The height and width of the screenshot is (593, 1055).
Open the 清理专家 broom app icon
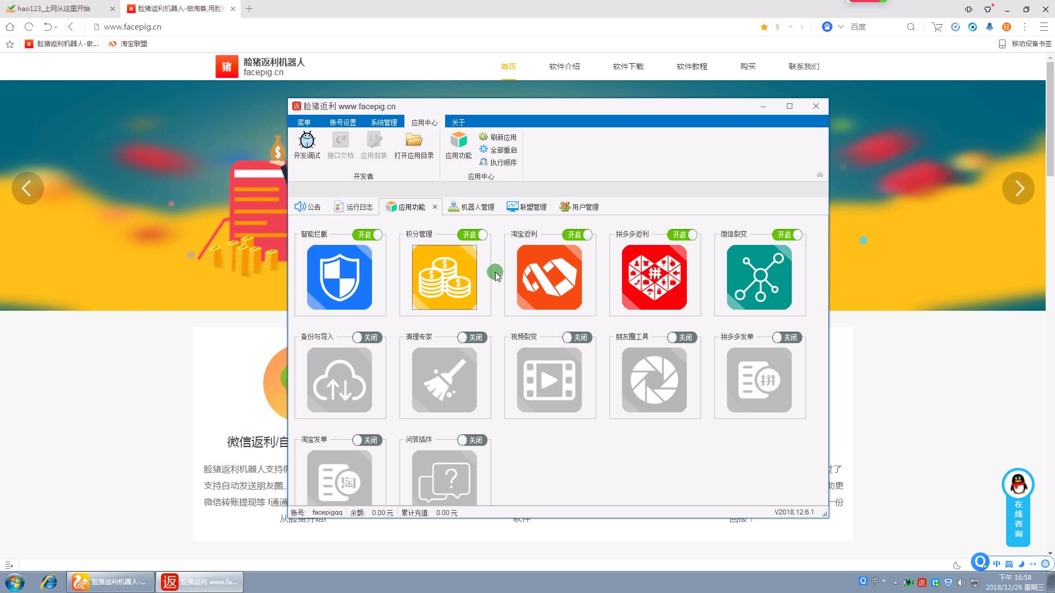pyautogui.click(x=445, y=380)
